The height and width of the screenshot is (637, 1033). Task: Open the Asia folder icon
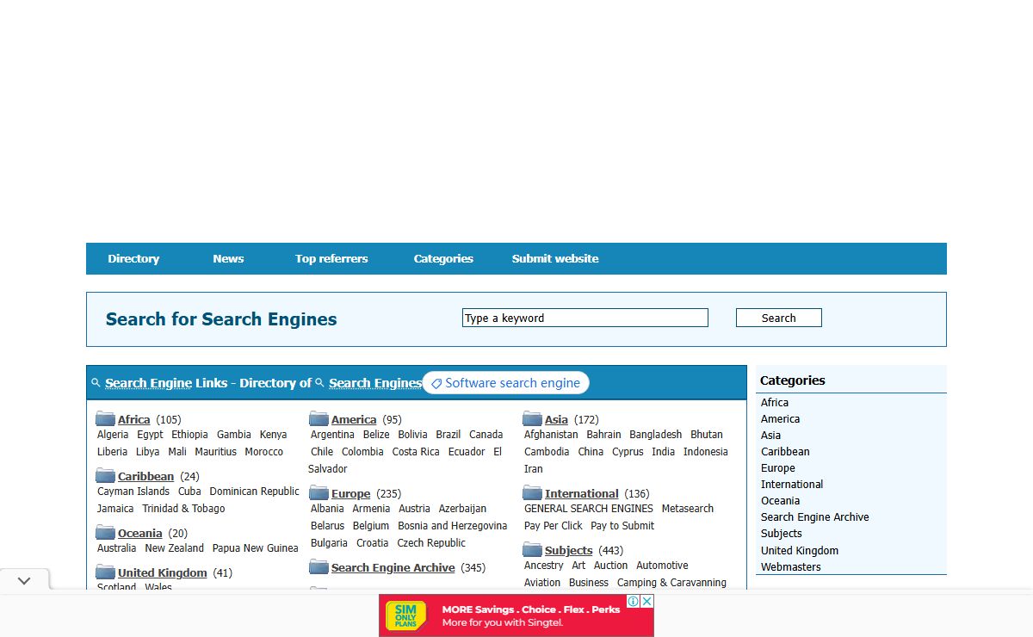532,419
